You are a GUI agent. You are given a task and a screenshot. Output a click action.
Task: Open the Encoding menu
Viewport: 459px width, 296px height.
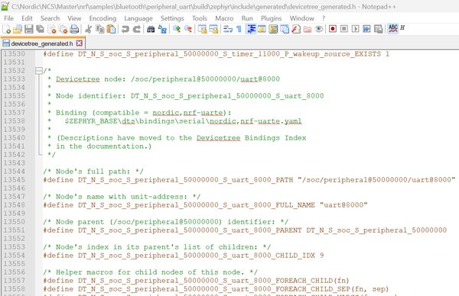click(x=103, y=18)
